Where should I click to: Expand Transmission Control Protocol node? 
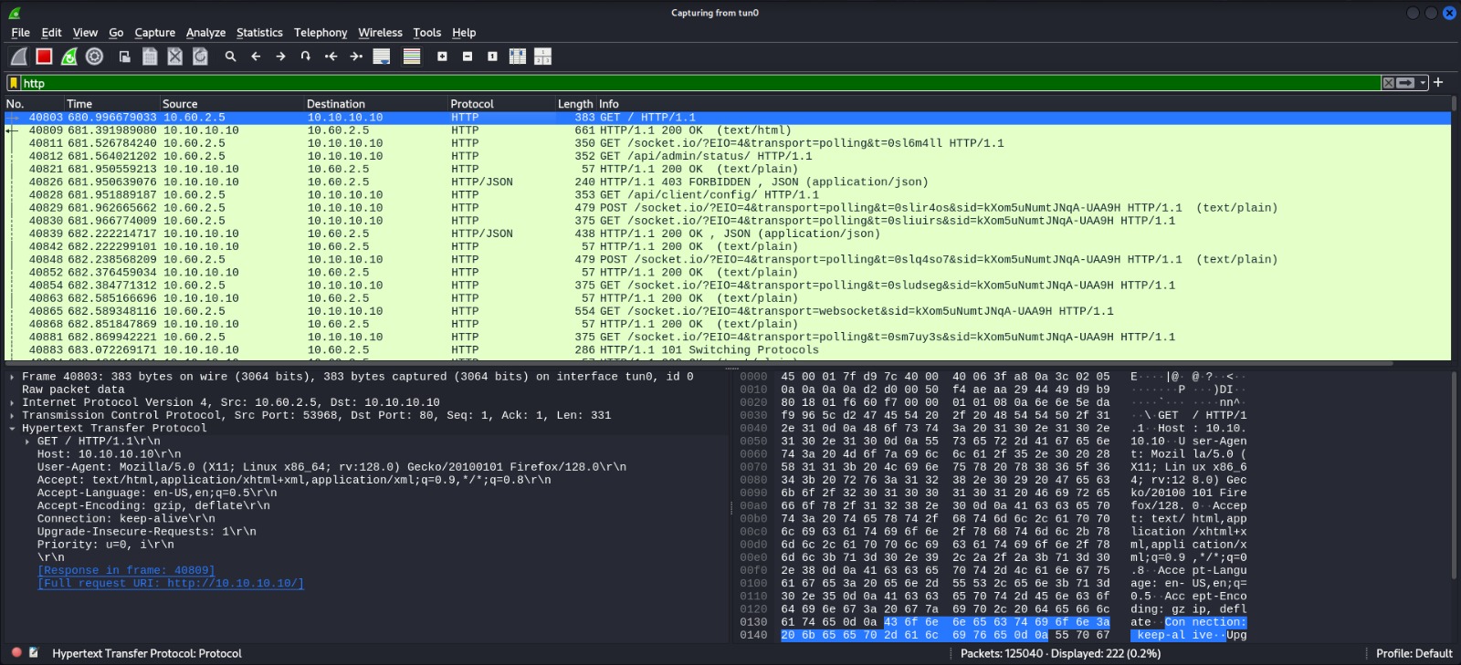pos(12,415)
